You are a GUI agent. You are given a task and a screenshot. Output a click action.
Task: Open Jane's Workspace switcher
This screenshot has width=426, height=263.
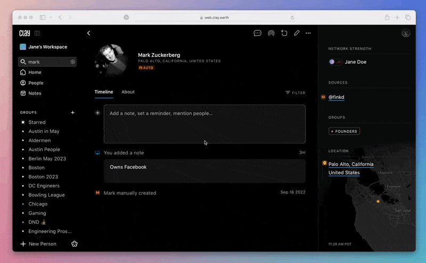click(44, 47)
